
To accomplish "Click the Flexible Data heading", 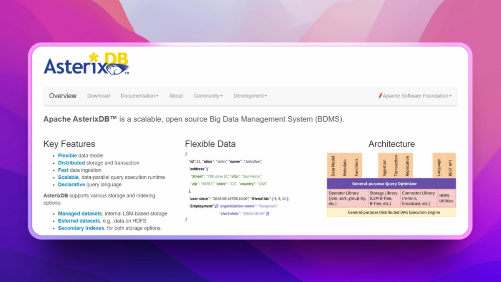I will (210, 144).
